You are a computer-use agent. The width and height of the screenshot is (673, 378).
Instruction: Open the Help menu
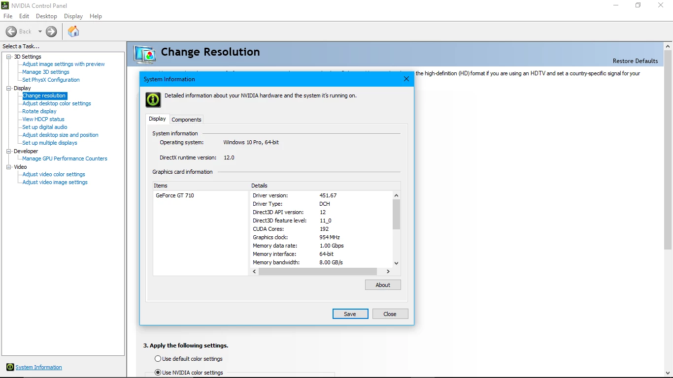pos(96,16)
